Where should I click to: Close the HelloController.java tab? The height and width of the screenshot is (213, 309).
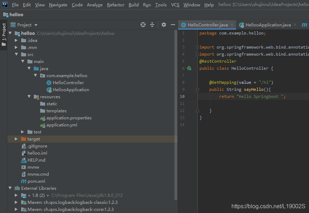[232, 25]
